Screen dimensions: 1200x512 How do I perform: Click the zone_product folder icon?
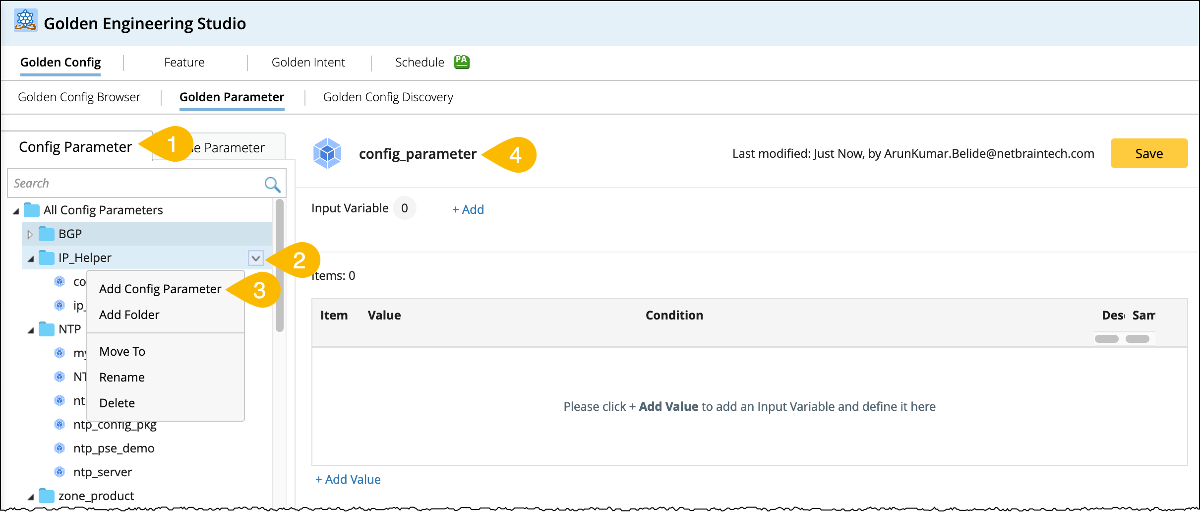47,496
